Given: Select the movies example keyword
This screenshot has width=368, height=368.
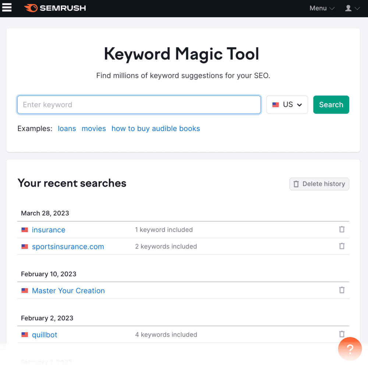Looking at the screenshot, I should (93, 128).
